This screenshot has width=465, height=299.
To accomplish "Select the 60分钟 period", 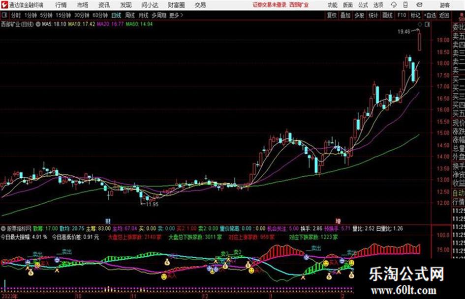I will 100,15.
